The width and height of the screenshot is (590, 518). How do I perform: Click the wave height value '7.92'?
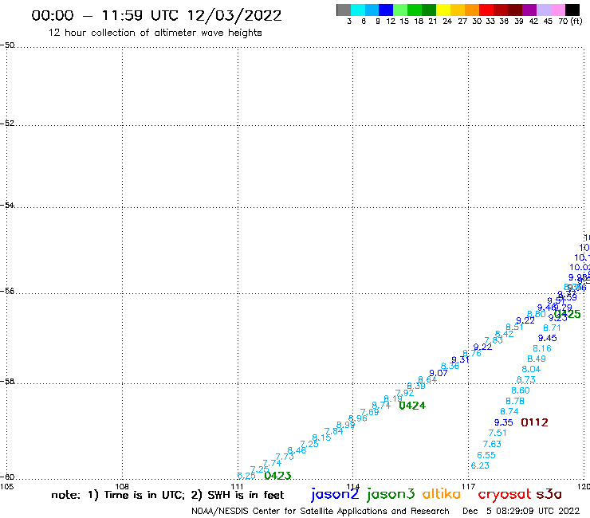tap(404, 393)
